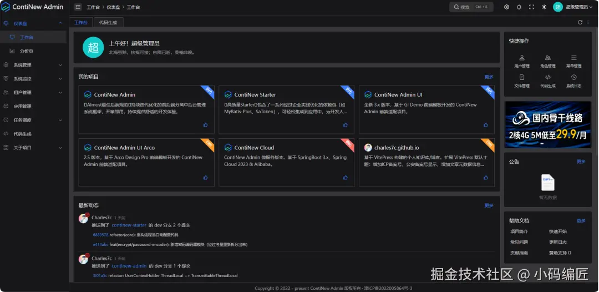Click 更多 in 公告 panel
The height and width of the screenshot is (292, 599).
coord(581,162)
